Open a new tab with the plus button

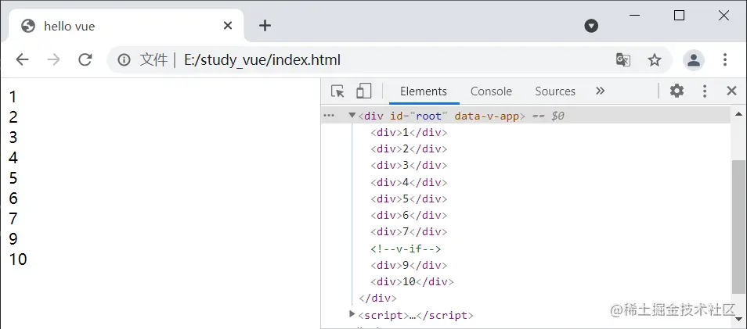click(x=265, y=26)
